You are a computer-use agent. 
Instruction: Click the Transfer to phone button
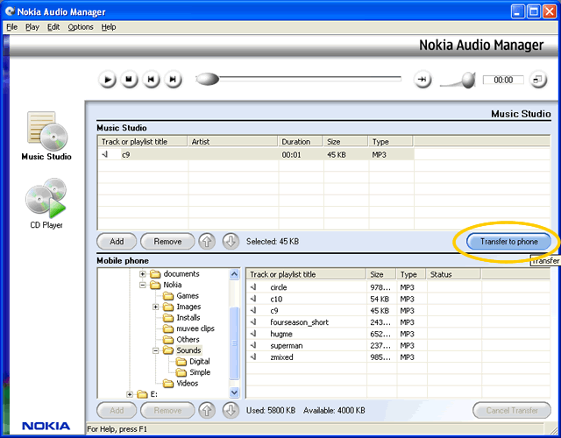click(508, 241)
